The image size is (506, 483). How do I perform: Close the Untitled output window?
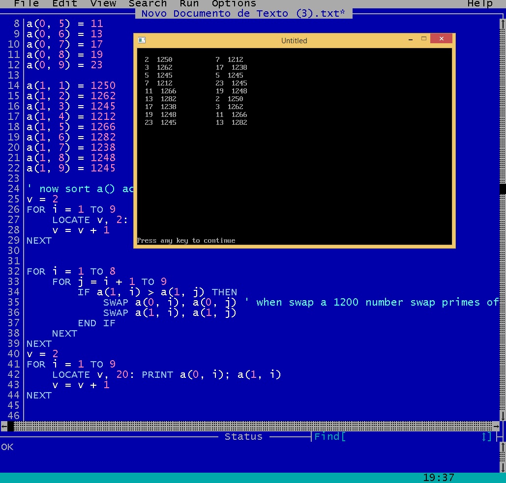[442, 39]
